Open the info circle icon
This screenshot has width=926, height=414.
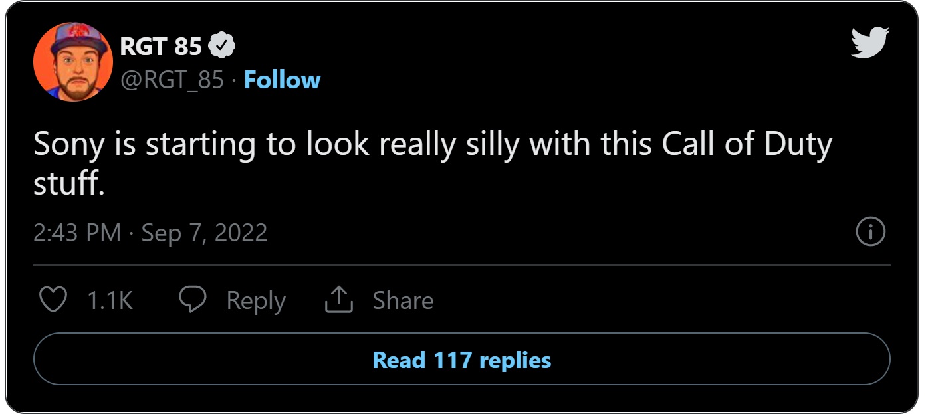870,233
